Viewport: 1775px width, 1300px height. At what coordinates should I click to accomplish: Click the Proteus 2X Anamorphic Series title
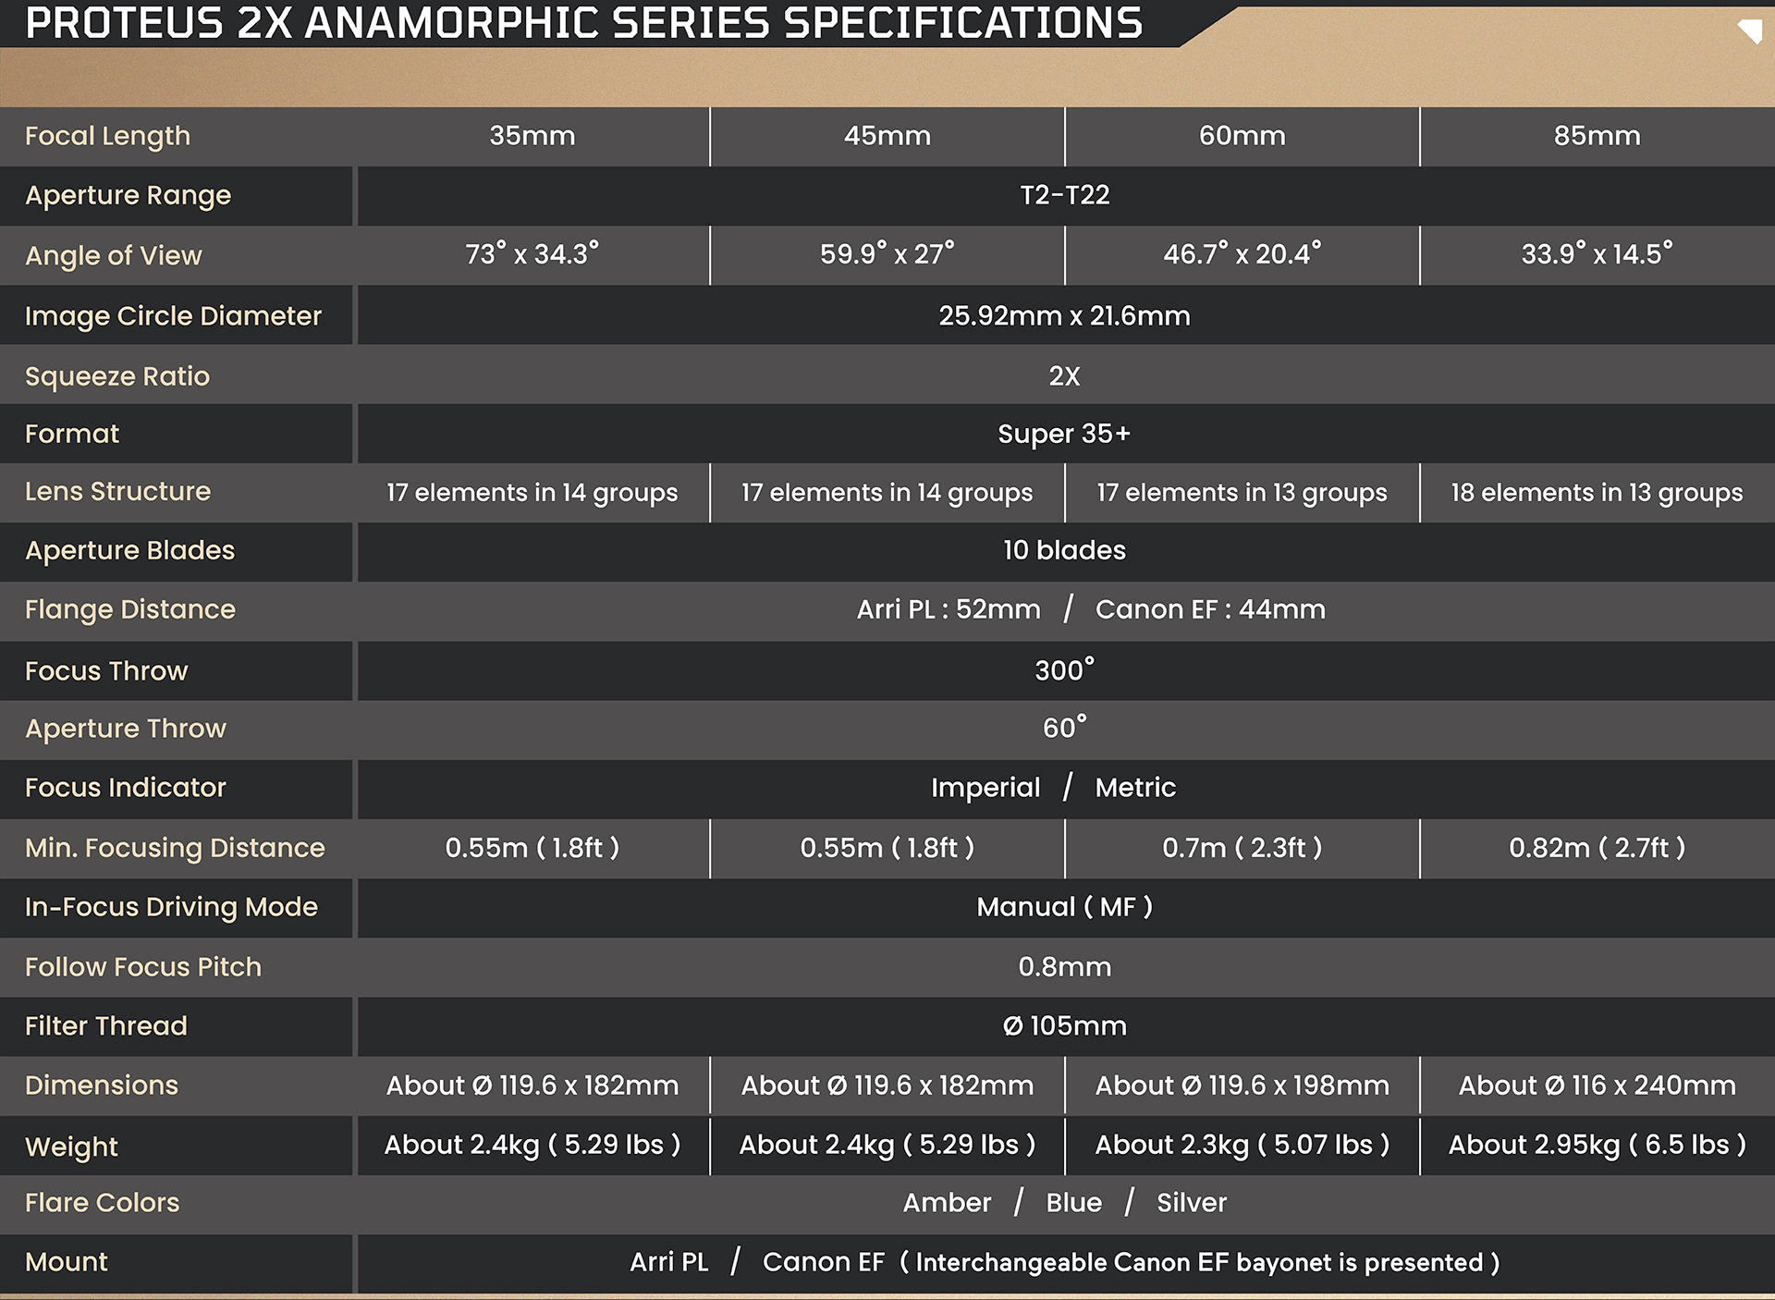point(584,23)
